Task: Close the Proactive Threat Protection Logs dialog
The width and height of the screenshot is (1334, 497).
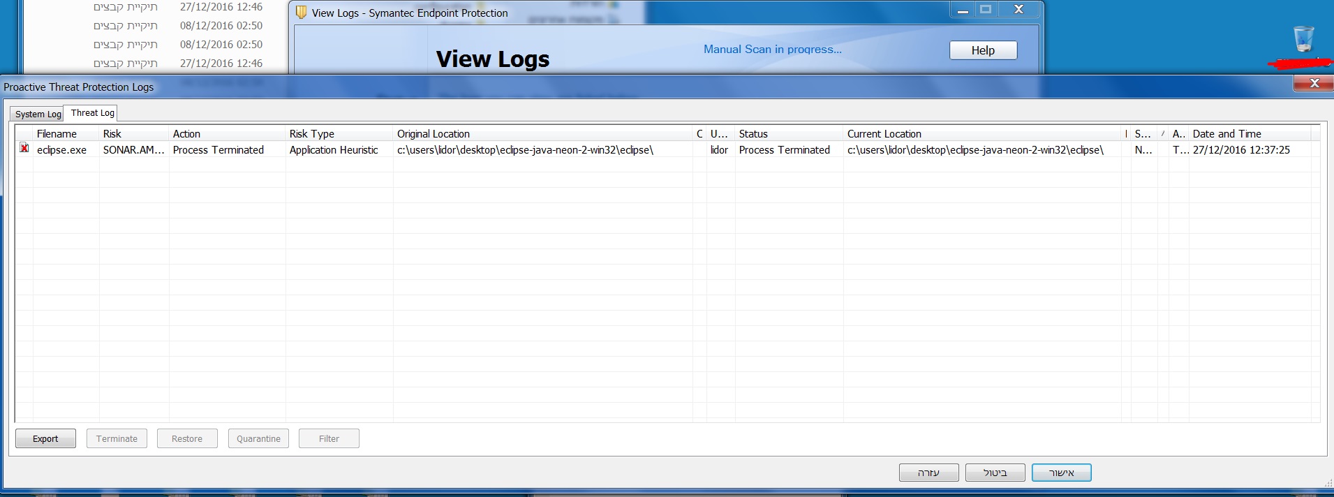Action: point(1314,83)
